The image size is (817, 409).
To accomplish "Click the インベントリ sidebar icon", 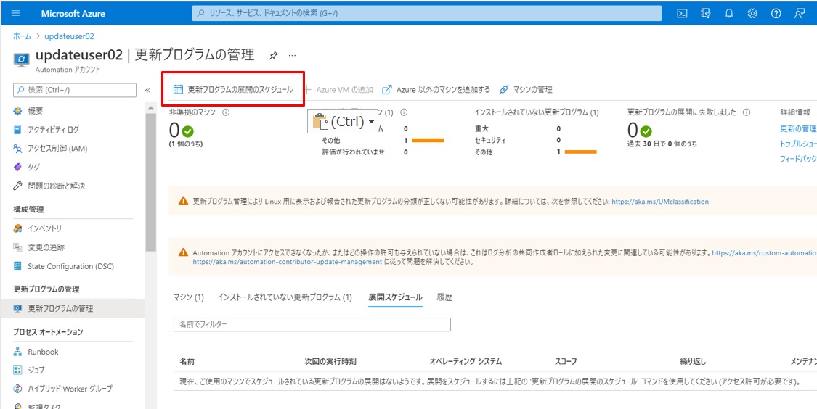I will click(x=17, y=228).
